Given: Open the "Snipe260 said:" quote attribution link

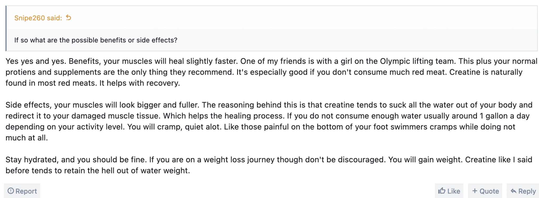Looking at the screenshot, I should pyautogui.click(x=38, y=18).
